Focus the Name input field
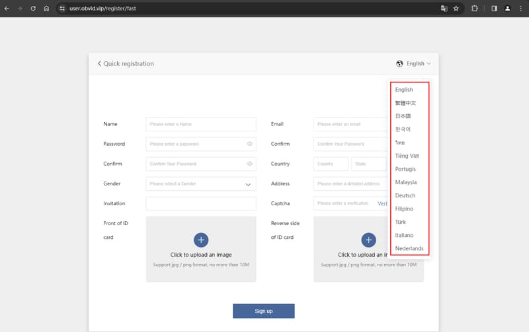Viewport: 529px width, 332px height. [201, 124]
